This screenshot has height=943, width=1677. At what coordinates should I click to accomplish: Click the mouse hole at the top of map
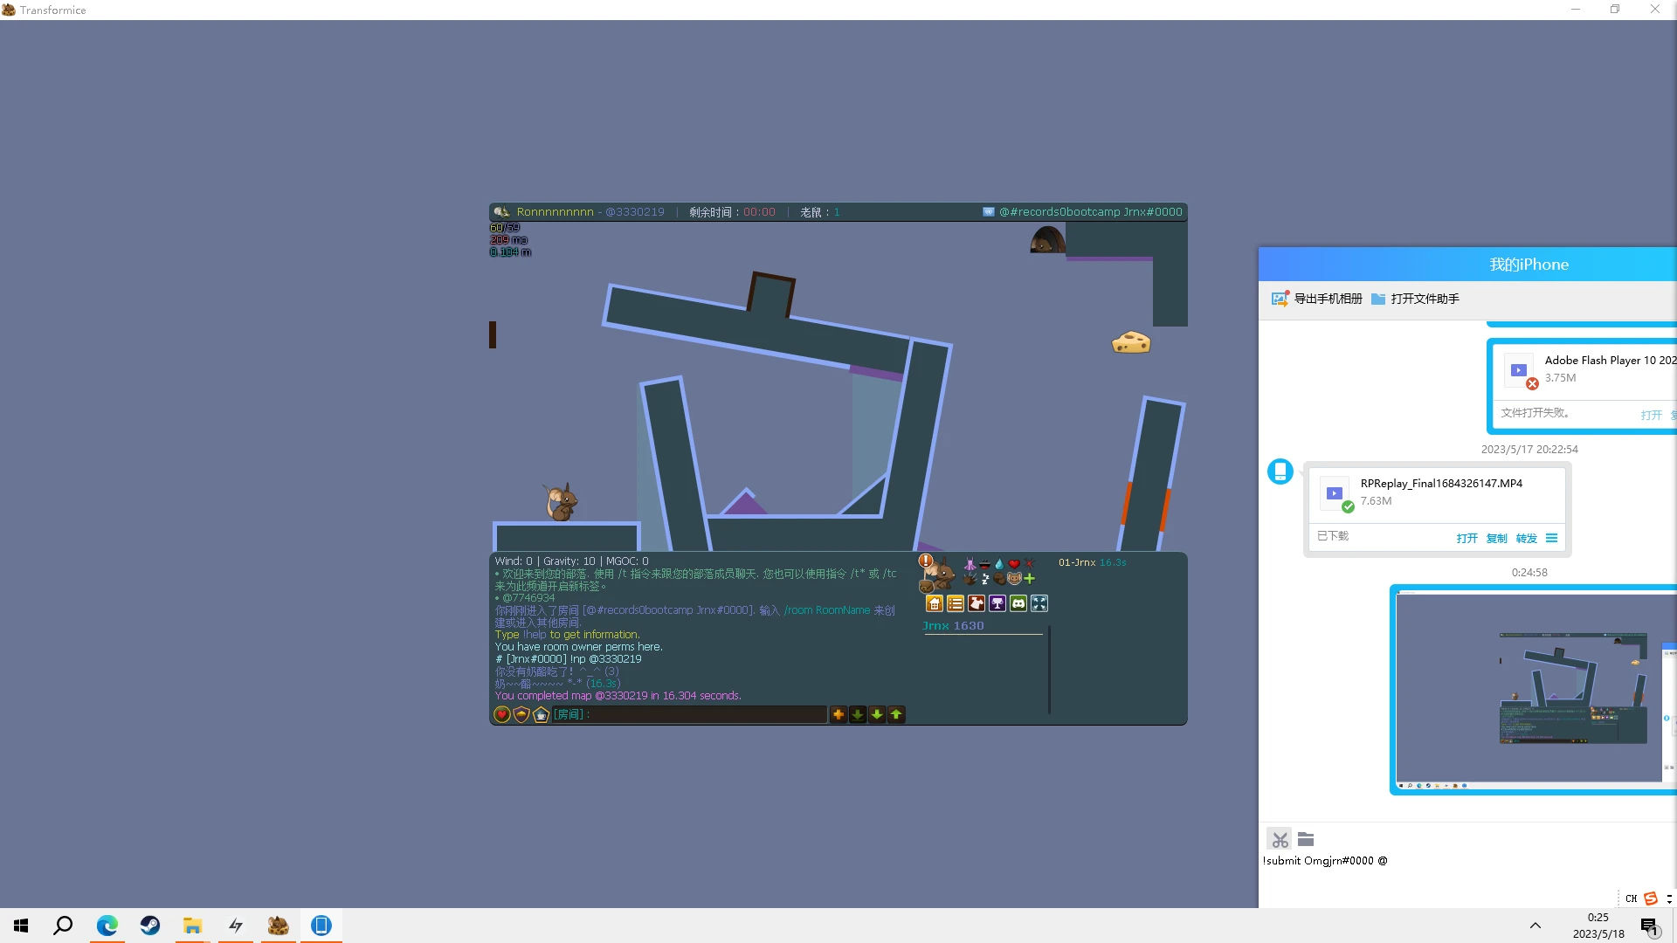tap(1047, 239)
